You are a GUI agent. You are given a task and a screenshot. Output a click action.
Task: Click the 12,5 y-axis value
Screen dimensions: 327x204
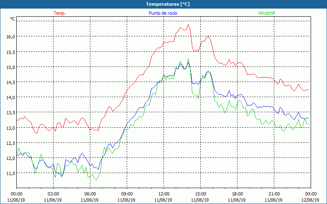[x=11, y=143]
